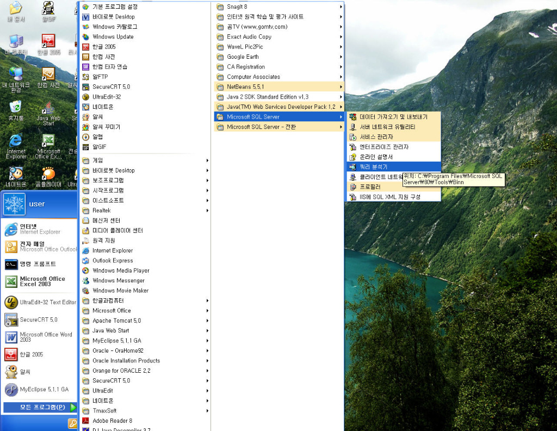Launch UltraEdit-32 from programs list
Image resolution: width=557 pixels, height=431 pixels.
coord(145,97)
